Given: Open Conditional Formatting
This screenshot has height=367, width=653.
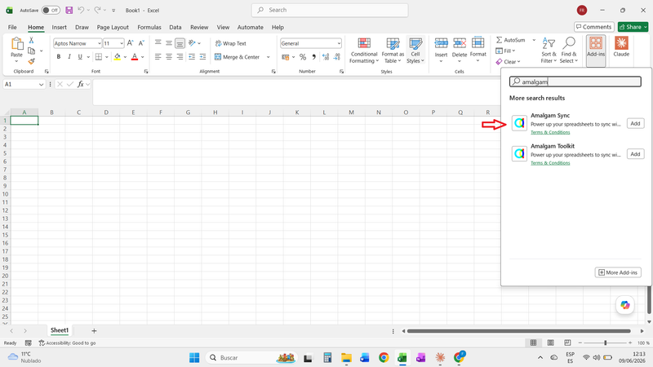Looking at the screenshot, I should (364, 51).
